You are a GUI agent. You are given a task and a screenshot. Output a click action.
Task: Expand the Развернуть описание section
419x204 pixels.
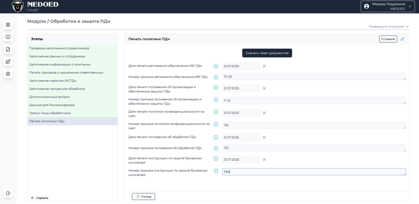(389, 27)
